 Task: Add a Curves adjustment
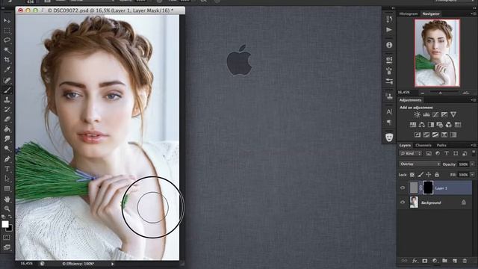pyautogui.click(x=435, y=114)
